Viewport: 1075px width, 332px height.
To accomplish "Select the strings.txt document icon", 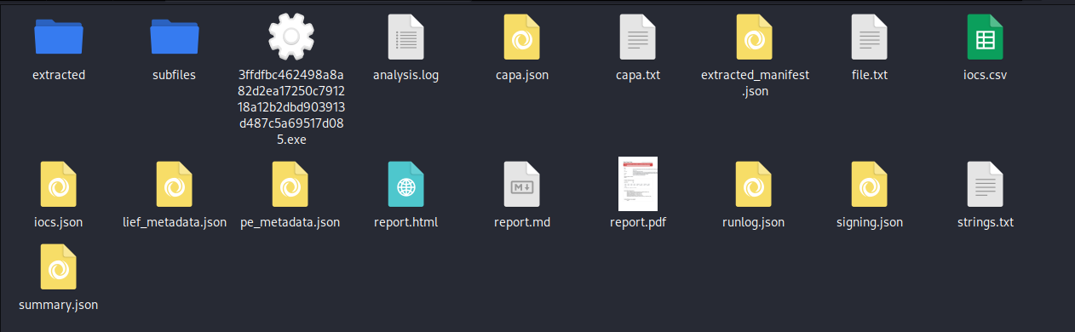I will click(986, 184).
